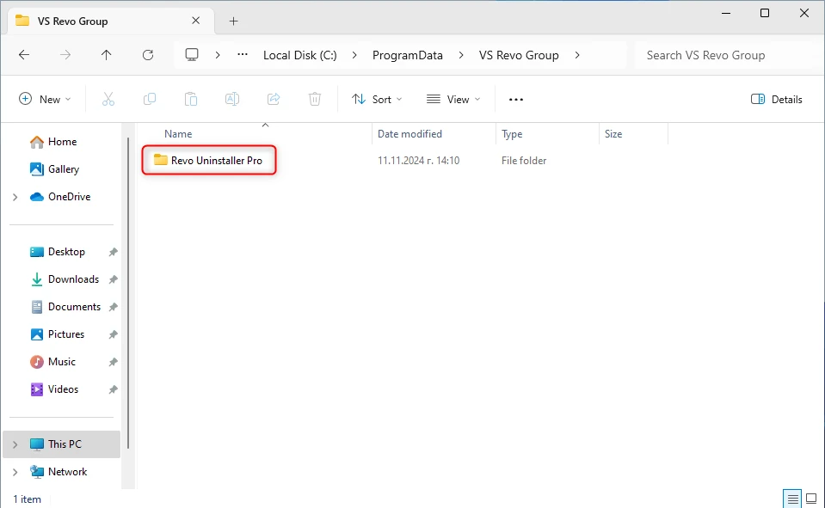Image resolution: width=825 pixels, height=508 pixels.
Task: Maximize the File Explorer window
Action: coord(765,13)
